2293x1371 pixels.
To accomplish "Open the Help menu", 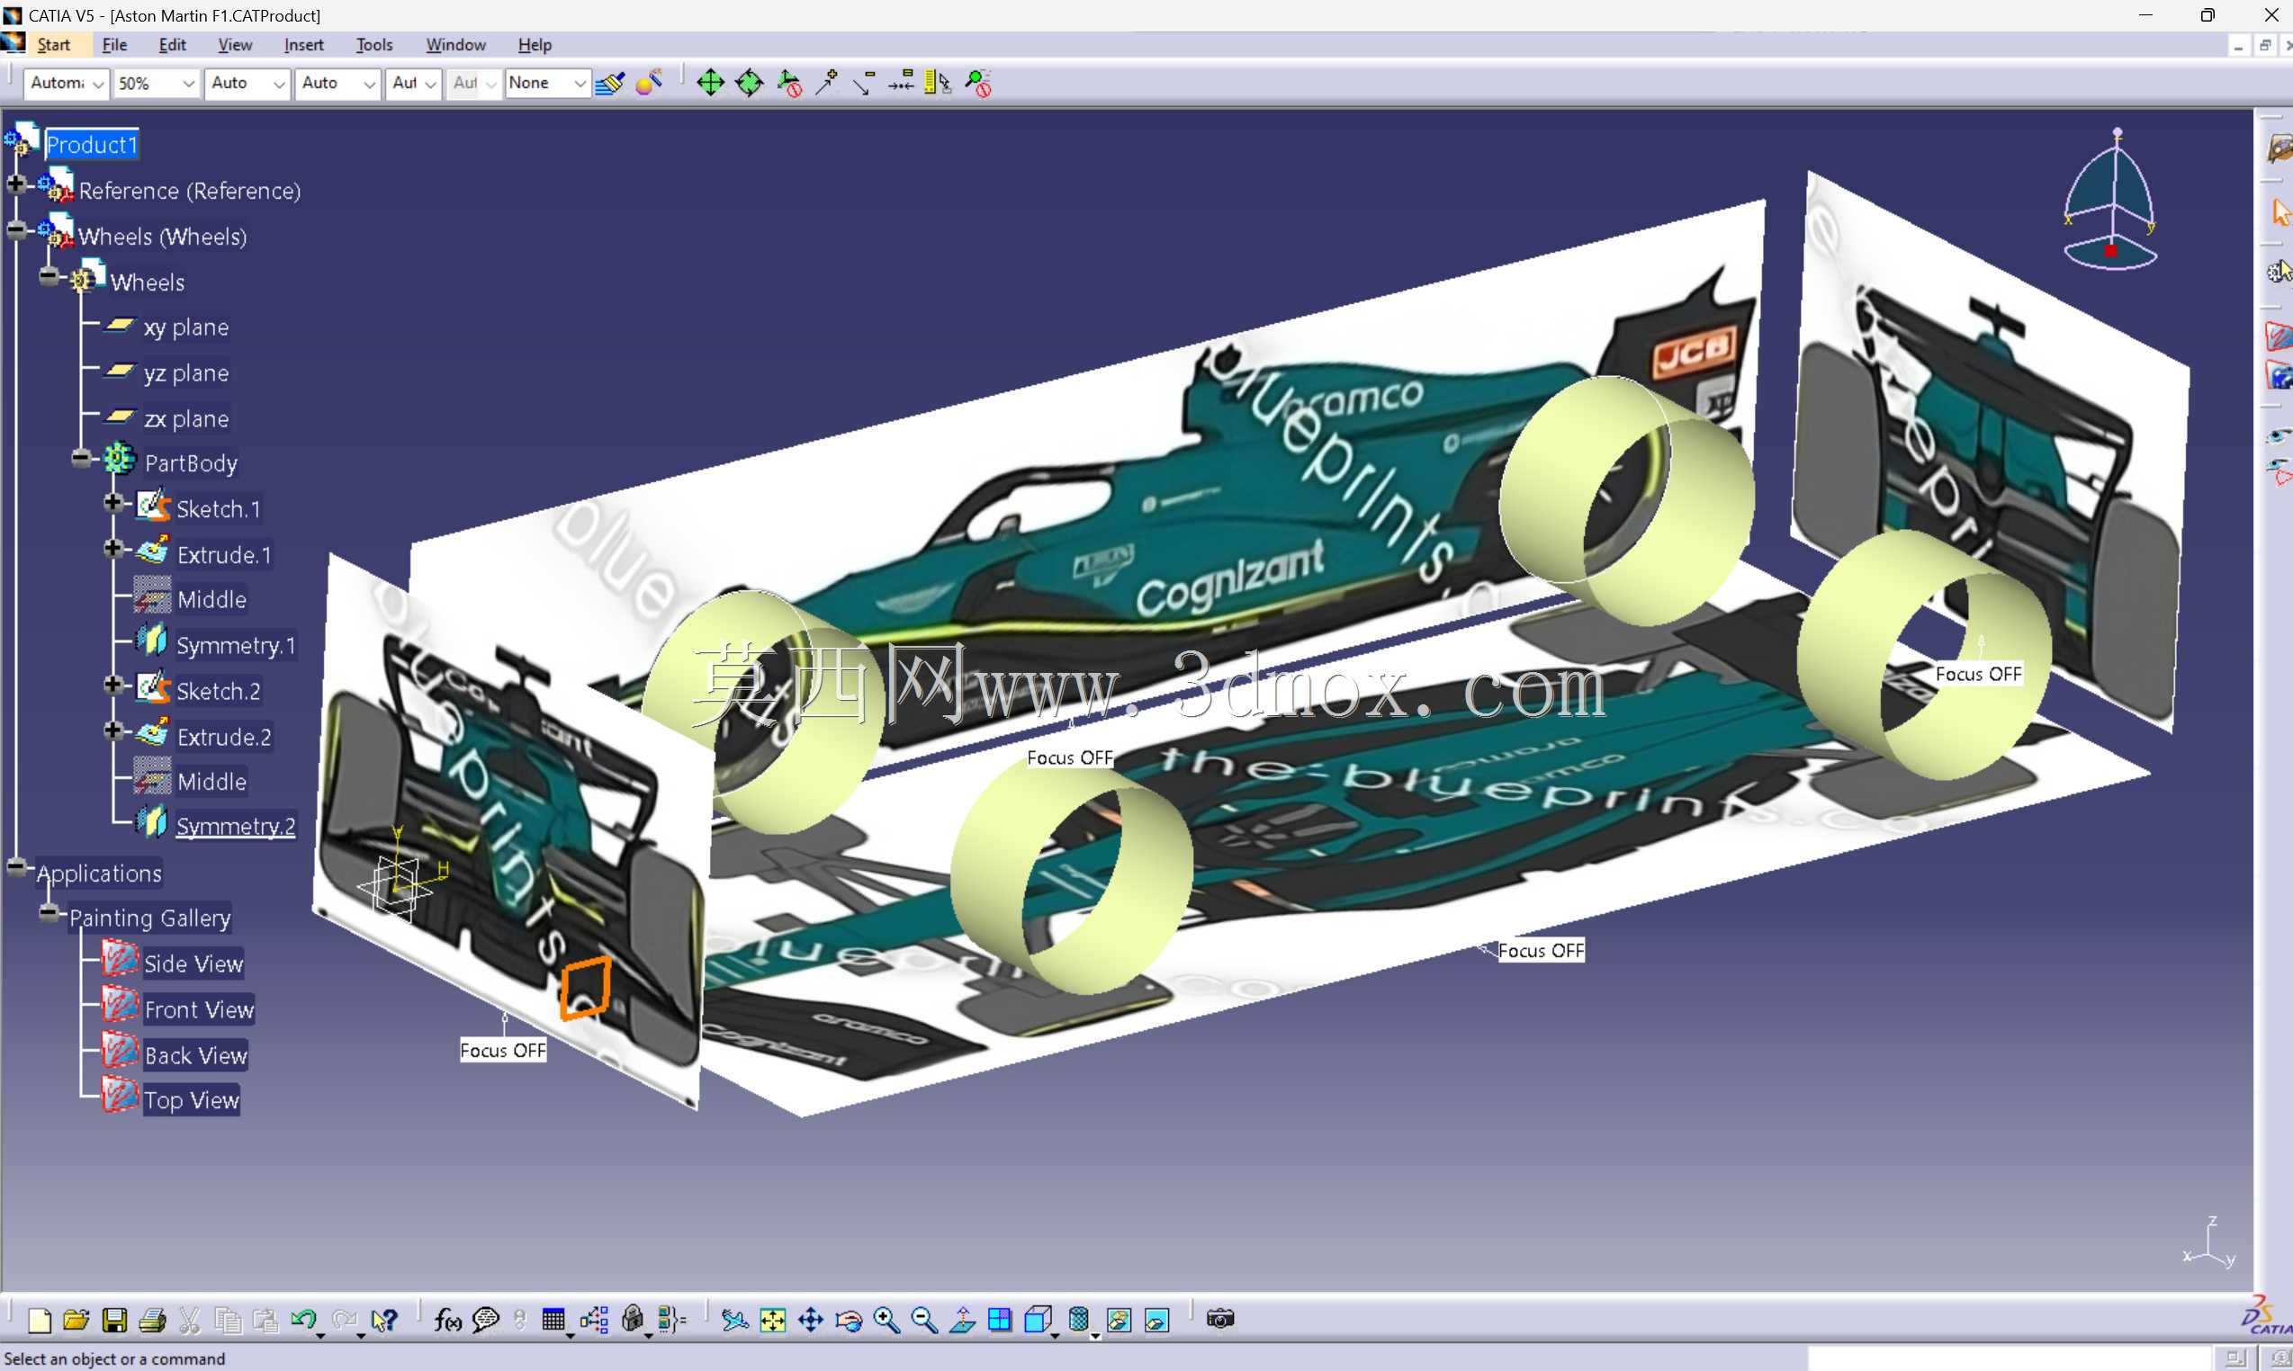I will pos(535,44).
